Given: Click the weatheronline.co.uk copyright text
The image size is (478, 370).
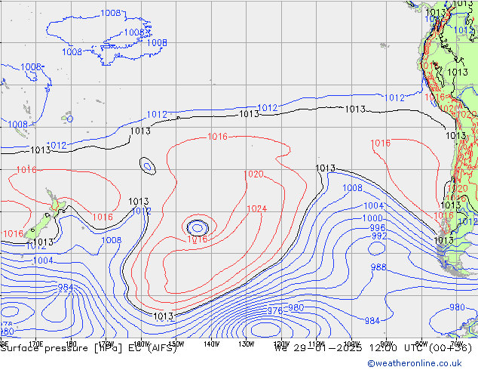Looking at the screenshot, I should coord(415,363).
